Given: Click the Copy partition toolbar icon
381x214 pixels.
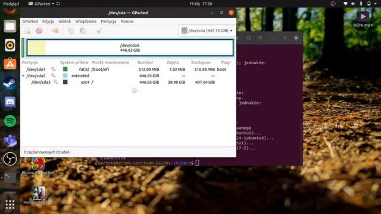Looking at the screenshot, I should [x=71, y=31].
